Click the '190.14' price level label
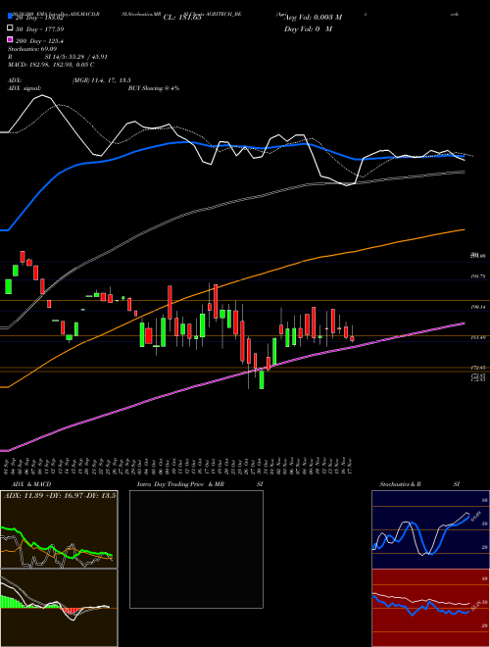This screenshot has height=647, width=490. click(477, 308)
